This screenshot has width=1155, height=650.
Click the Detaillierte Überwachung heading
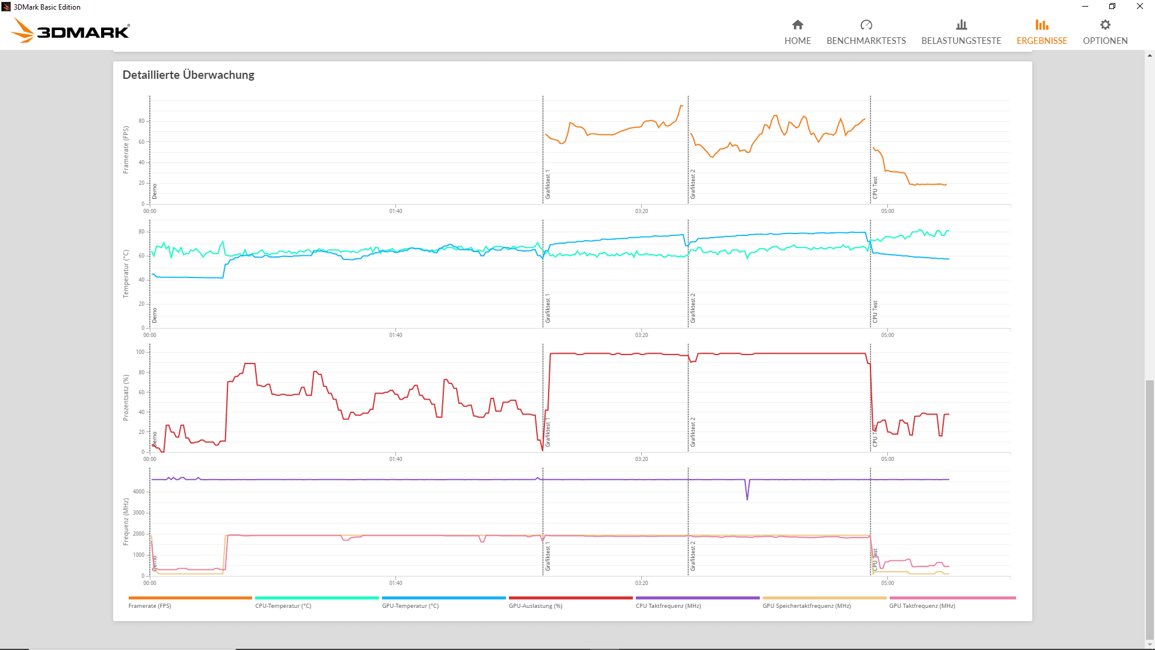188,75
